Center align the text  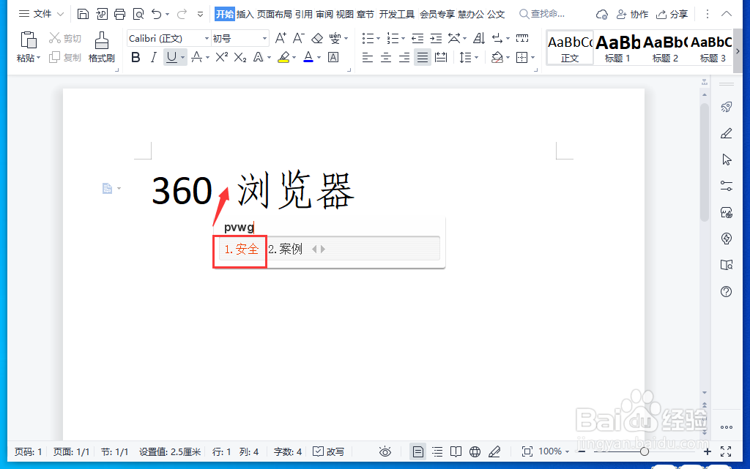pyautogui.click(x=385, y=58)
